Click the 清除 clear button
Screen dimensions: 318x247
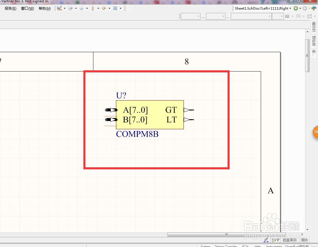click(x=304, y=240)
